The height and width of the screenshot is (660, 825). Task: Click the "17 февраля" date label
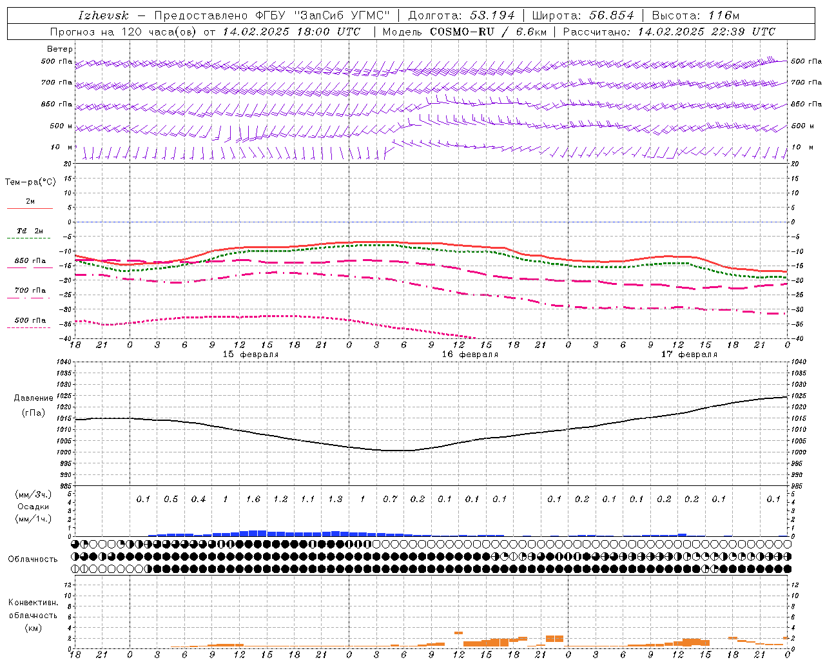tap(689, 354)
